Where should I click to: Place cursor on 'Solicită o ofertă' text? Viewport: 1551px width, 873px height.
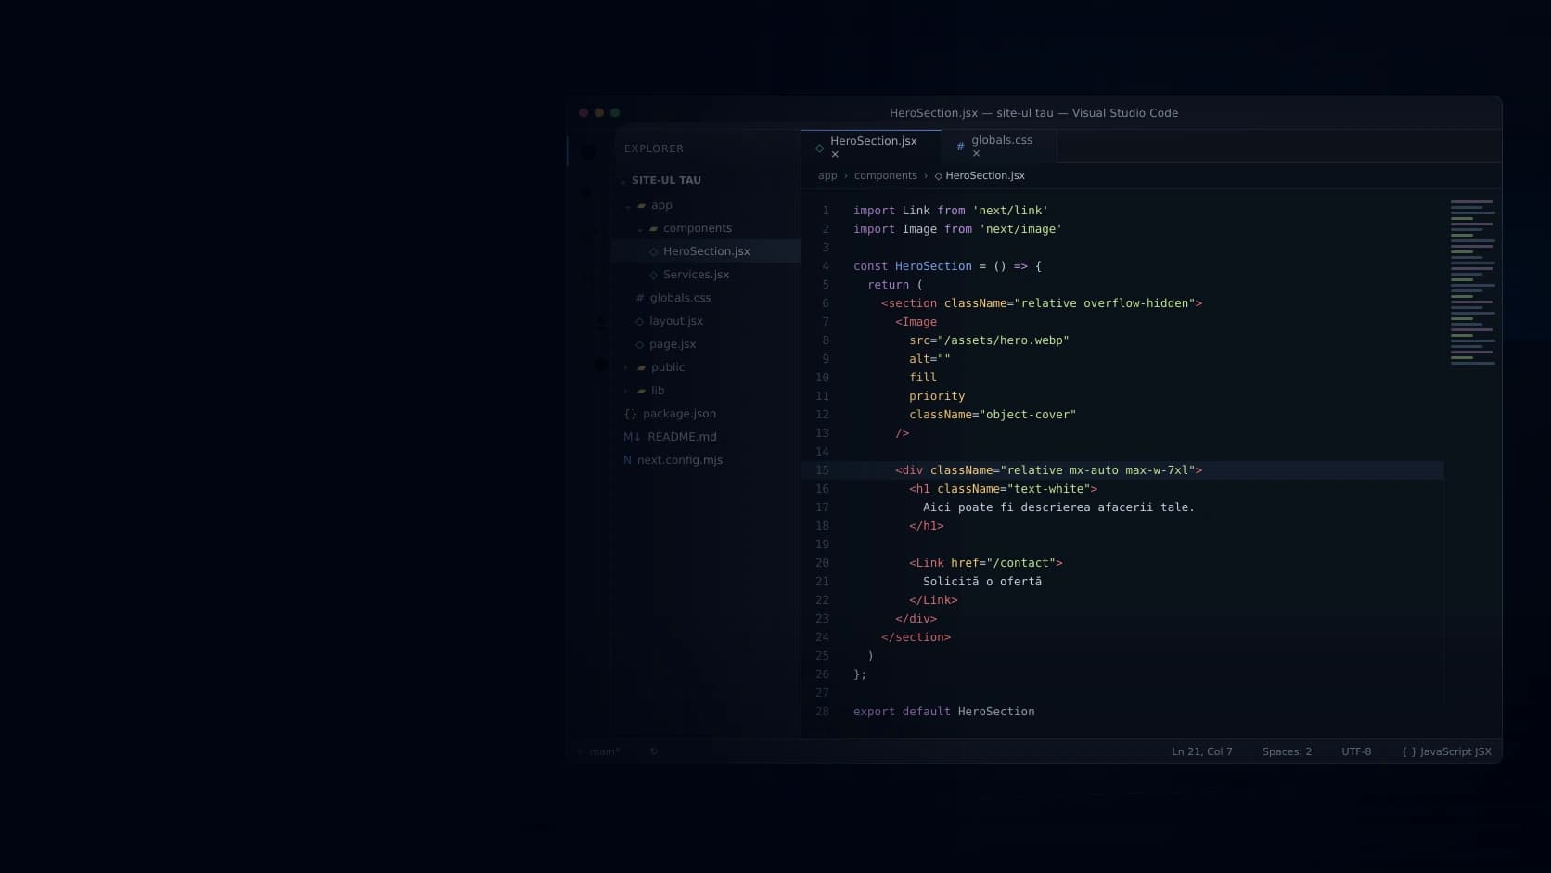pos(982,582)
